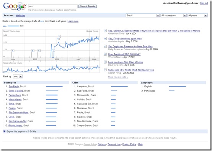This screenshot has height=151, width=212.
Task: Open the All years dropdown
Action: tap(197, 15)
